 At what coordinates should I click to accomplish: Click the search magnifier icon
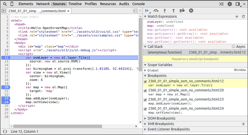[x=5, y=4]
